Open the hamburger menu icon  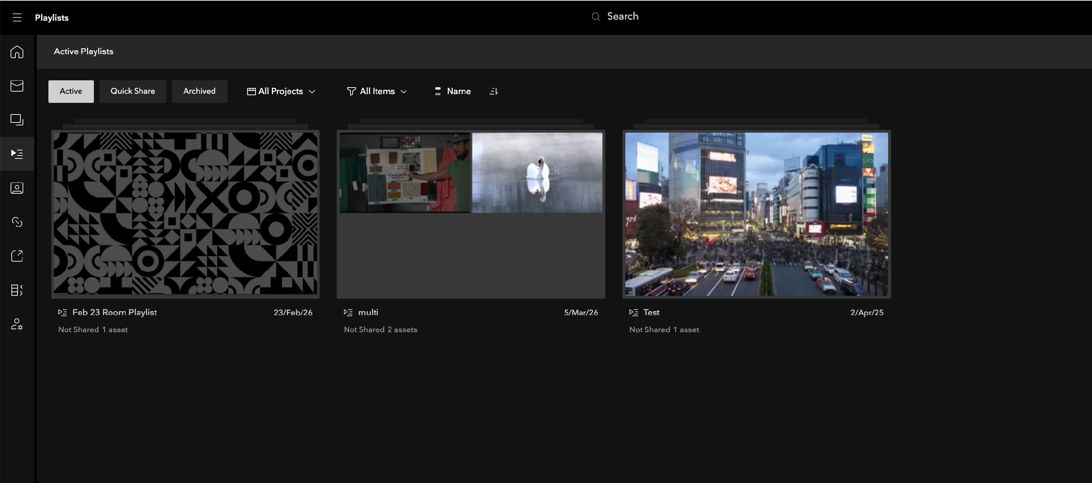coord(17,17)
